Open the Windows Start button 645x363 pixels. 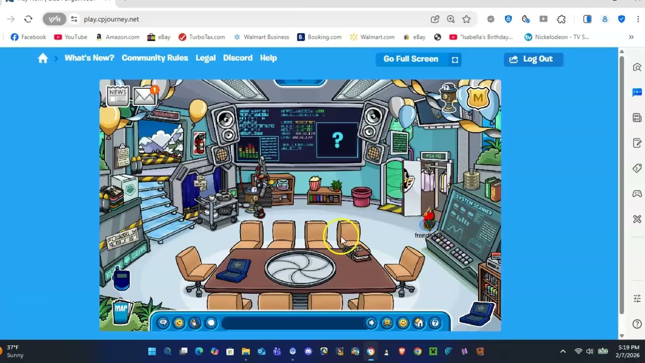click(152, 351)
